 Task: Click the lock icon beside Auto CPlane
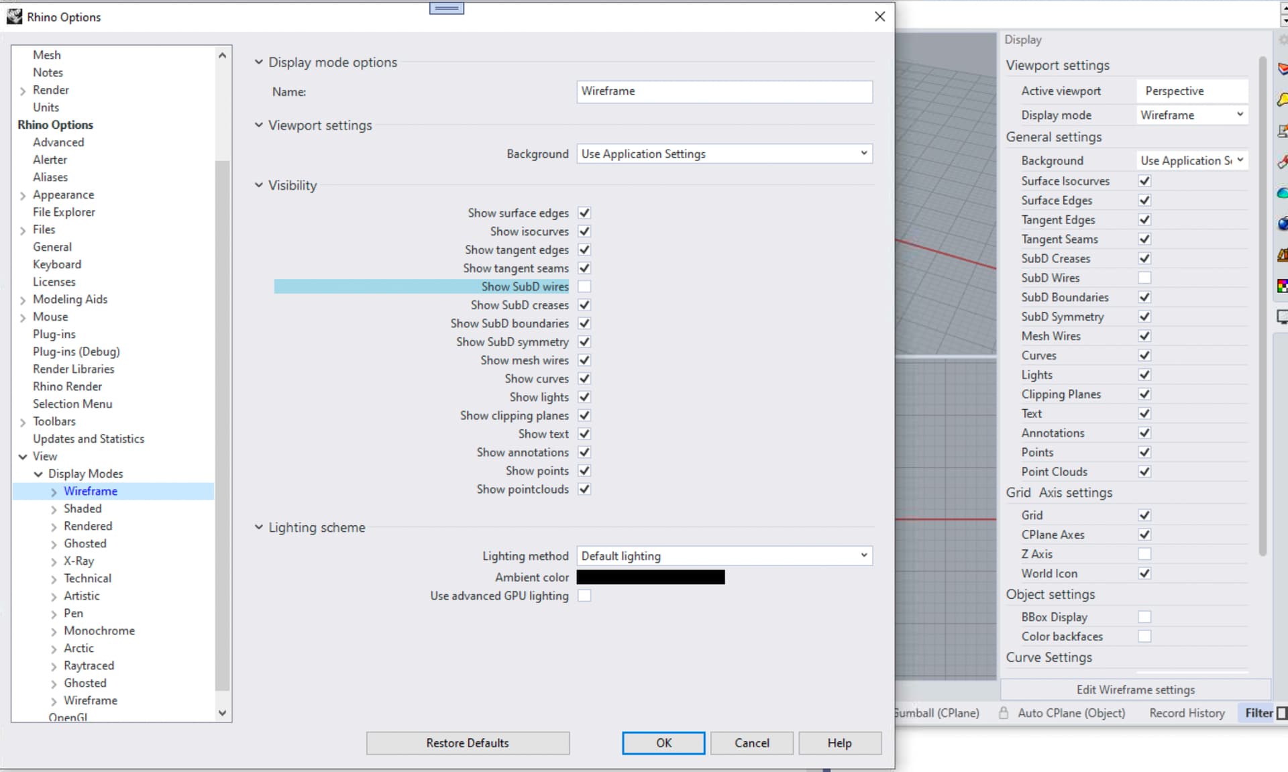[1004, 713]
